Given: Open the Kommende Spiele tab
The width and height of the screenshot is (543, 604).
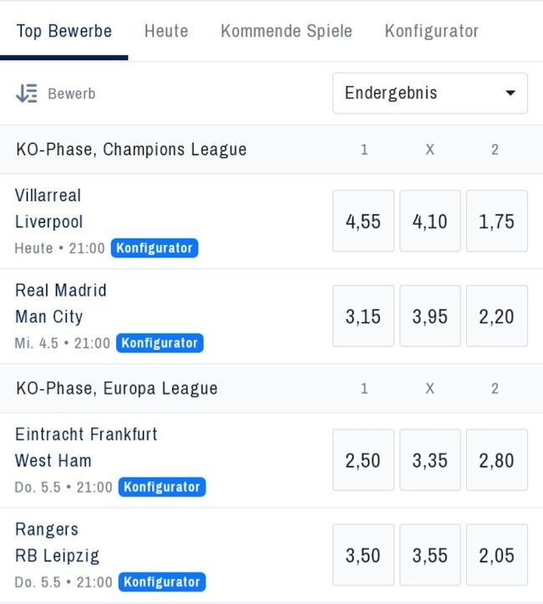Looking at the screenshot, I should (286, 32).
